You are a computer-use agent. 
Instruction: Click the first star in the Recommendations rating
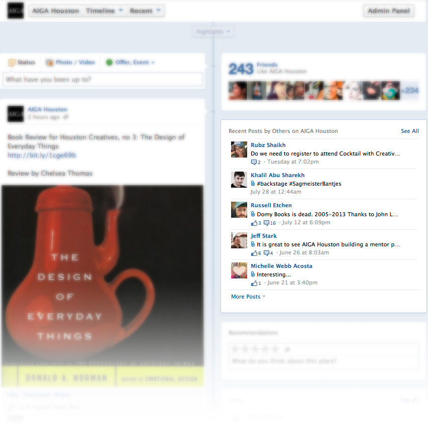(x=235, y=349)
